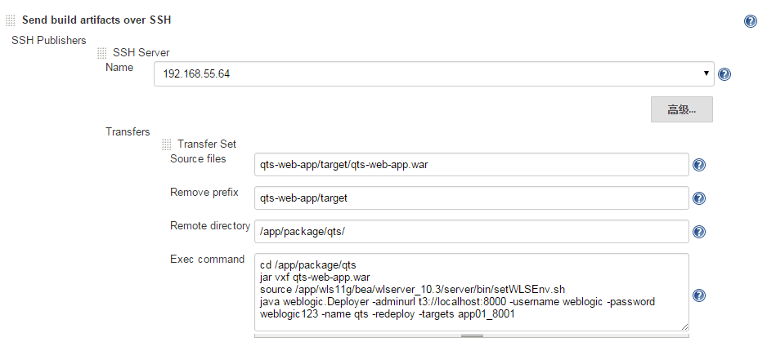Image resolution: width=758 pixels, height=342 pixels.
Task: Click the resize bar below Exec command box
Action: (x=471, y=335)
